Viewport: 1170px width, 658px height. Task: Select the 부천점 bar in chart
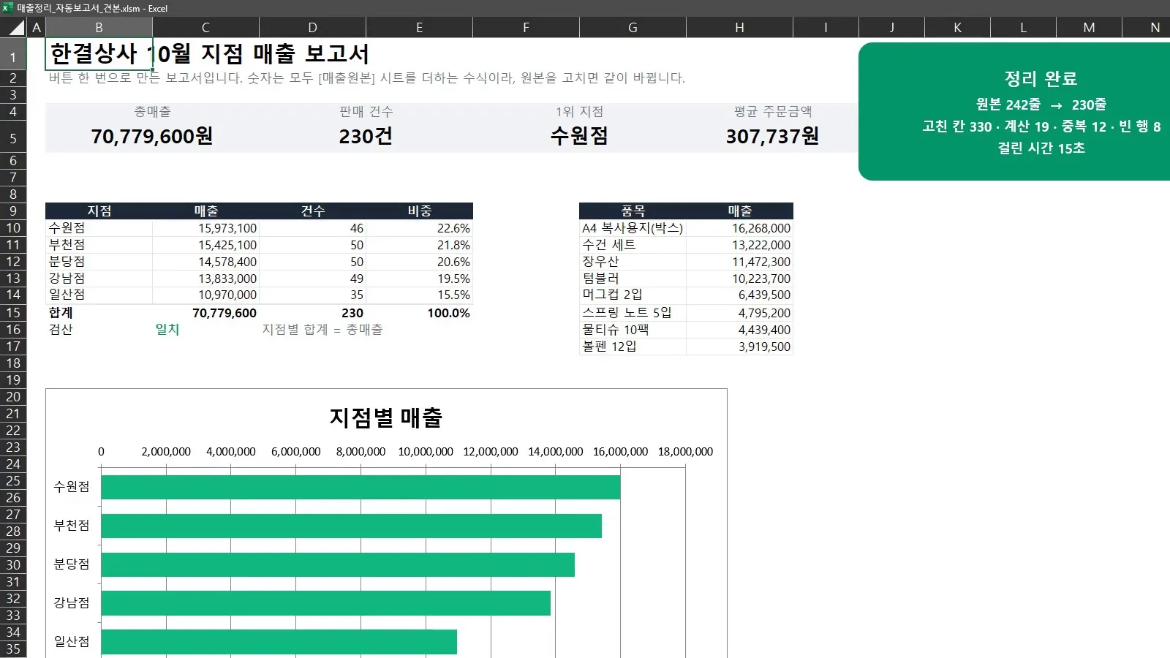point(352,526)
